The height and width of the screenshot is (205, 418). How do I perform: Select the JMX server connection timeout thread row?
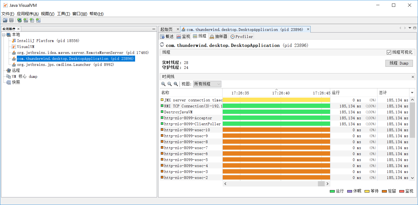(x=285, y=100)
